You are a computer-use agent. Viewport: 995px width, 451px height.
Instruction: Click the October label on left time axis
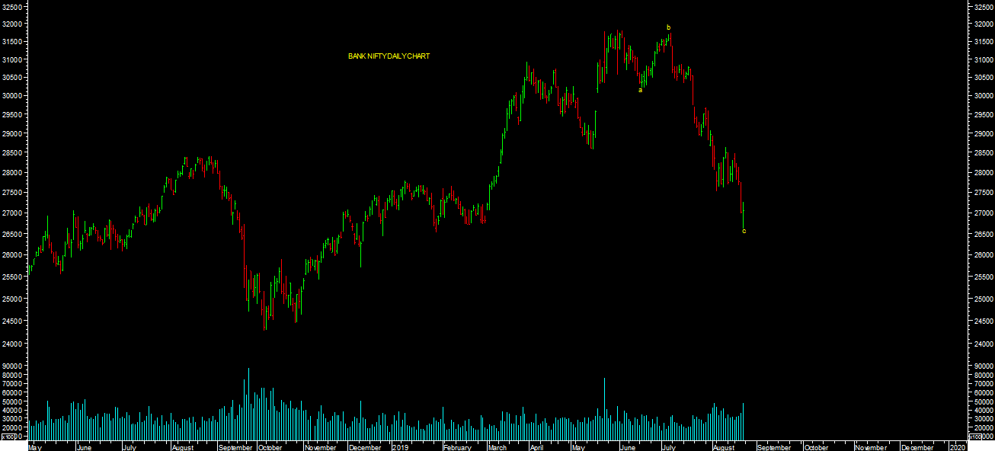point(270,447)
